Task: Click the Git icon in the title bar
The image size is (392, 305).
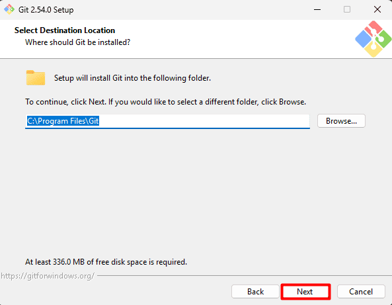Action: click(9, 9)
